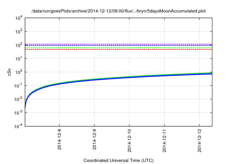Click the 2014-12-9 date tick label

94,139
